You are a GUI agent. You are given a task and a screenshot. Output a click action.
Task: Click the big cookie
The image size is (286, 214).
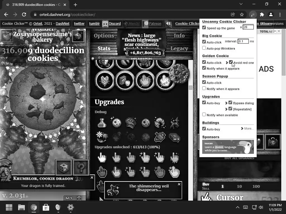click(43, 99)
